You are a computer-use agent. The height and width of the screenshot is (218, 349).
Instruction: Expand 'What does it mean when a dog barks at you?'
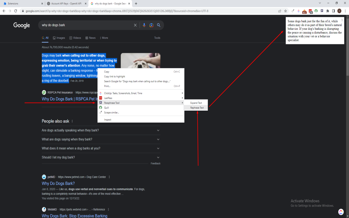click(x=101, y=148)
